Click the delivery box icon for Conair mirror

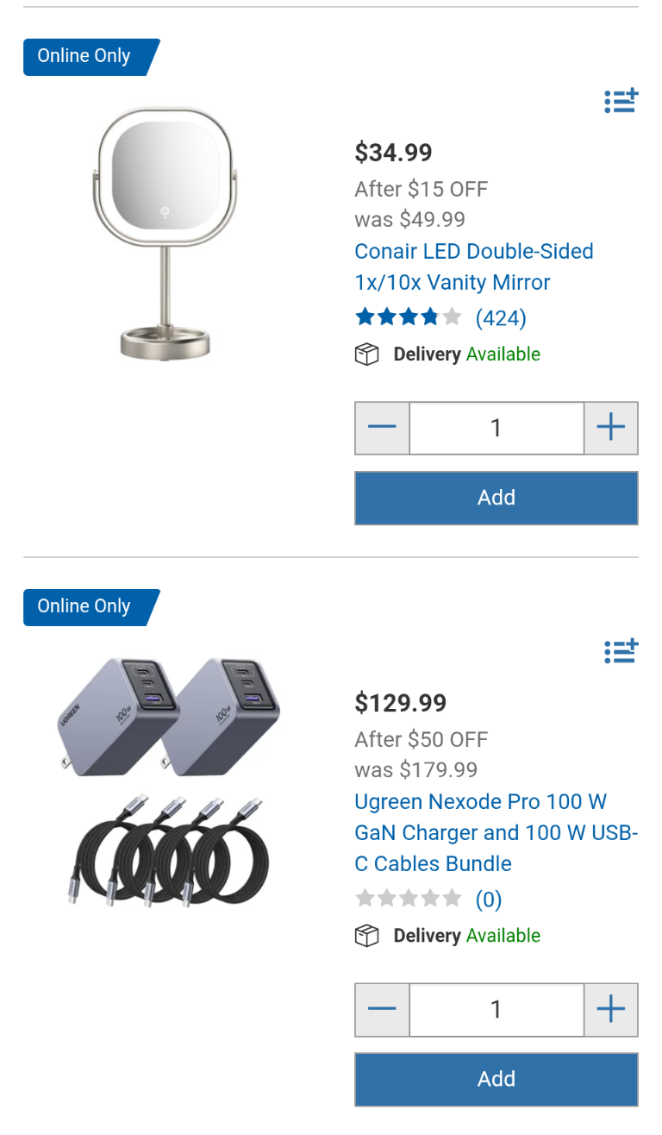pyautogui.click(x=367, y=354)
